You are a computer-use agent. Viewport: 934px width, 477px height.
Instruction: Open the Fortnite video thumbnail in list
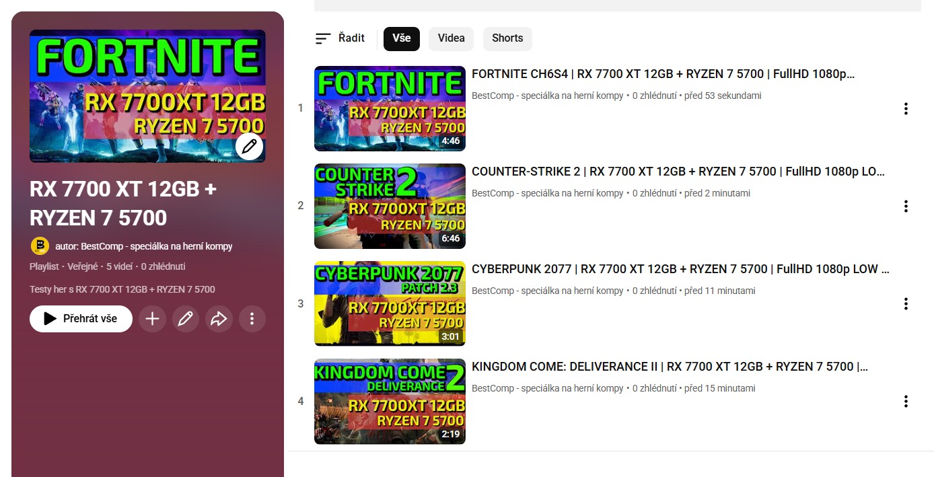390,108
